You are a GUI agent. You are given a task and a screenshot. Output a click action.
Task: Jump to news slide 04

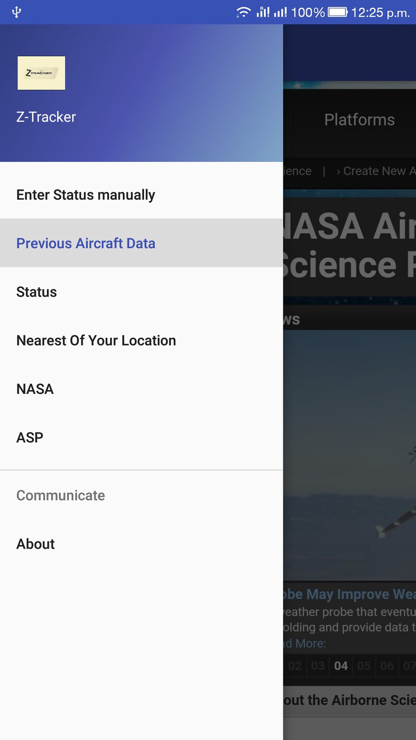[341, 666]
